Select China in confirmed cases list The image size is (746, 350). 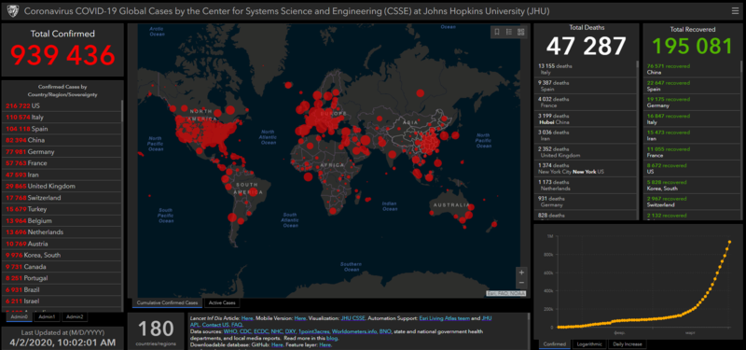tap(62, 140)
